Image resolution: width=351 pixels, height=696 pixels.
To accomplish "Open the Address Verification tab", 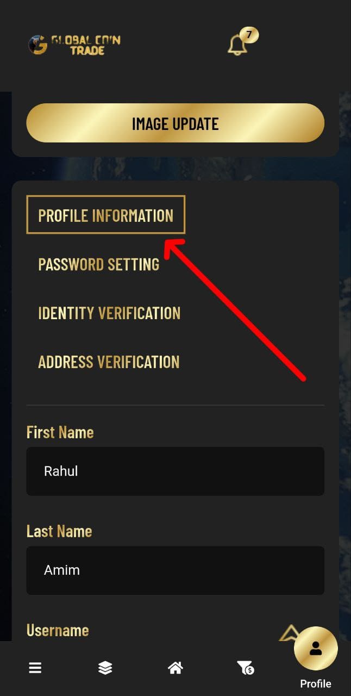I will point(109,362).
